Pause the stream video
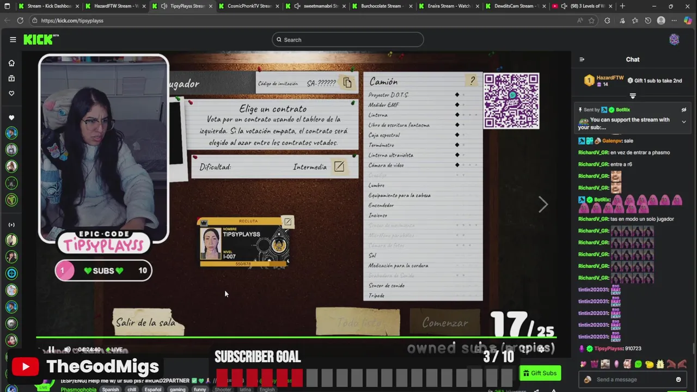Screen dimensions: 697x392 (51, 350)
